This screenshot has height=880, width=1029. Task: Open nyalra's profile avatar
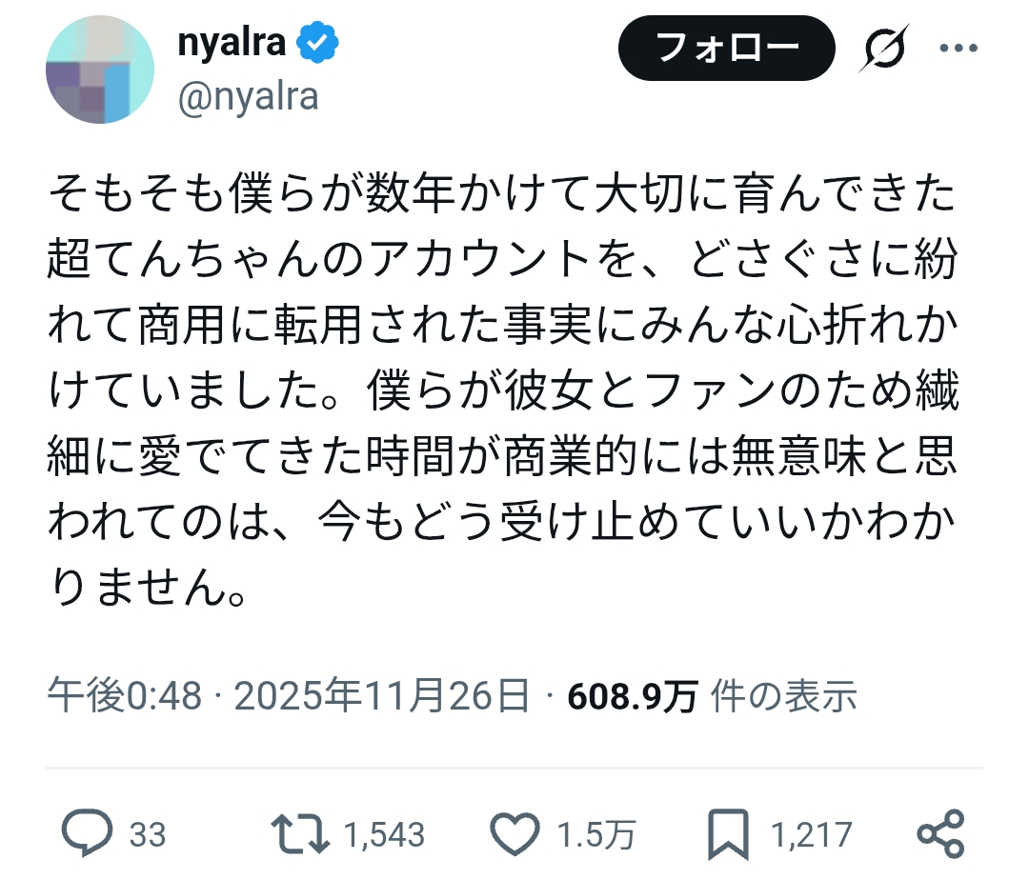point(99,70)
